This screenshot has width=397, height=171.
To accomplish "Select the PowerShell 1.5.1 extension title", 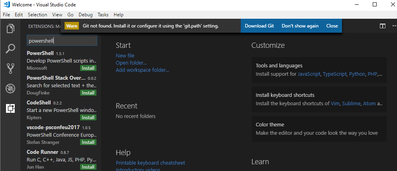I will click(40, 53).
